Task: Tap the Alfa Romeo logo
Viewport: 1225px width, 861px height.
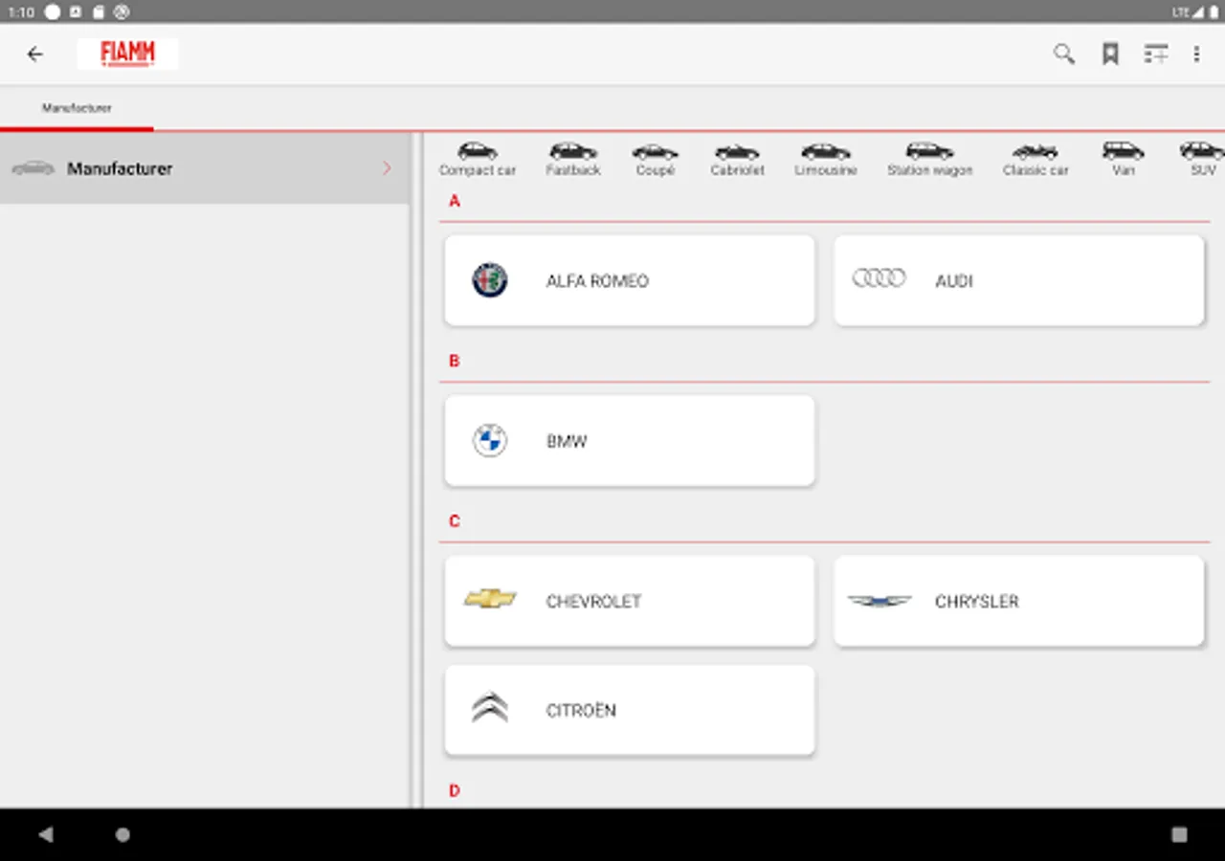Action: pyautogui.click(x=490, y=280)
